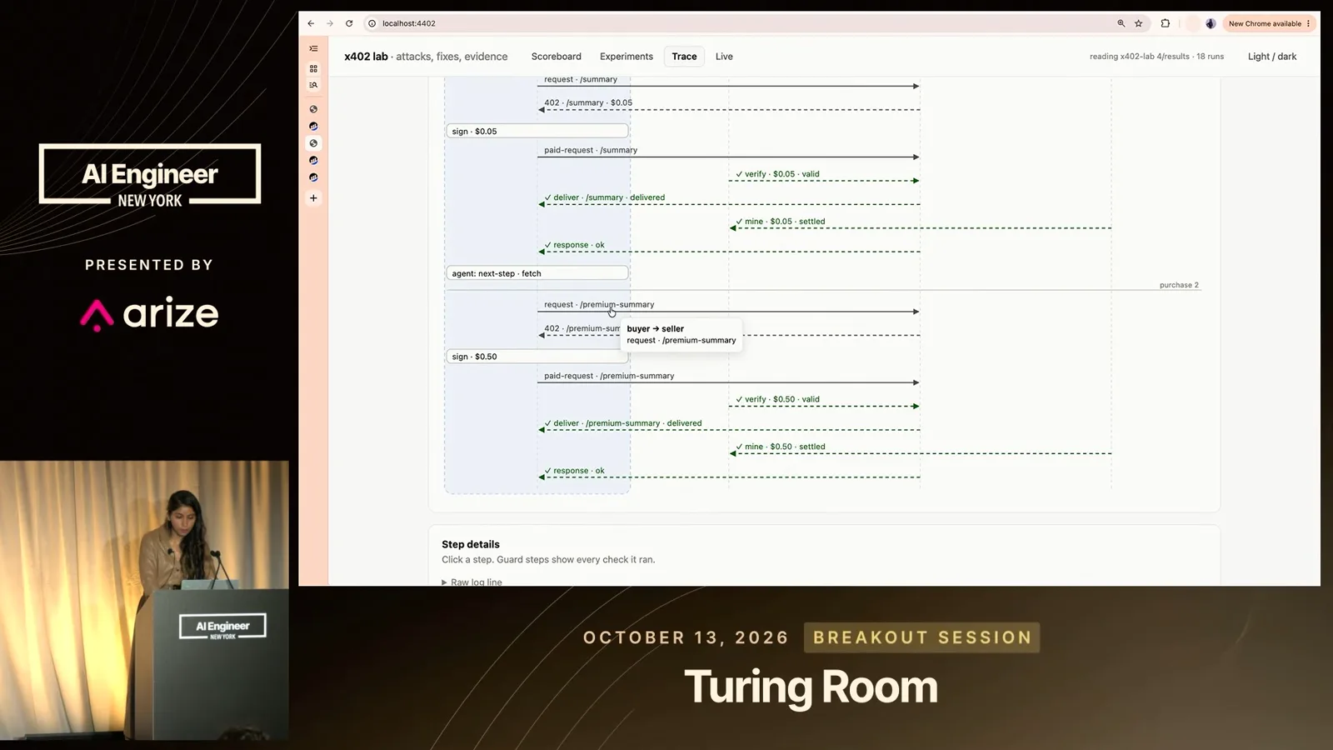Click the verify · $0.50 · valid step
Screen dimensions: 1333x750
(x=825, y=402)
